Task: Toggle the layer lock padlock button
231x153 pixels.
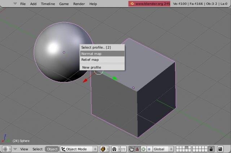Action: [211, 149]
